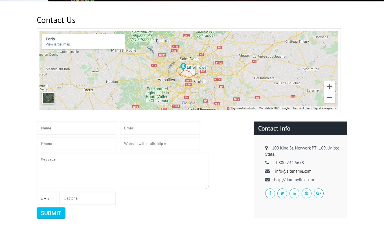Click into the Message text area
384x232 pixels.
123,171
